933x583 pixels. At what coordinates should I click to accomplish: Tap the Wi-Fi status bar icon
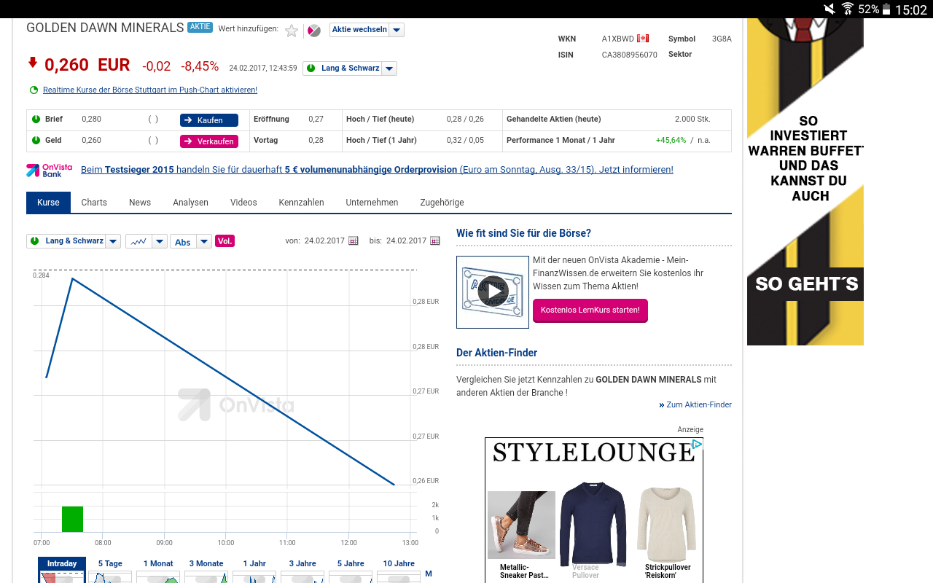pyautogui.click(x=848, y=9)
